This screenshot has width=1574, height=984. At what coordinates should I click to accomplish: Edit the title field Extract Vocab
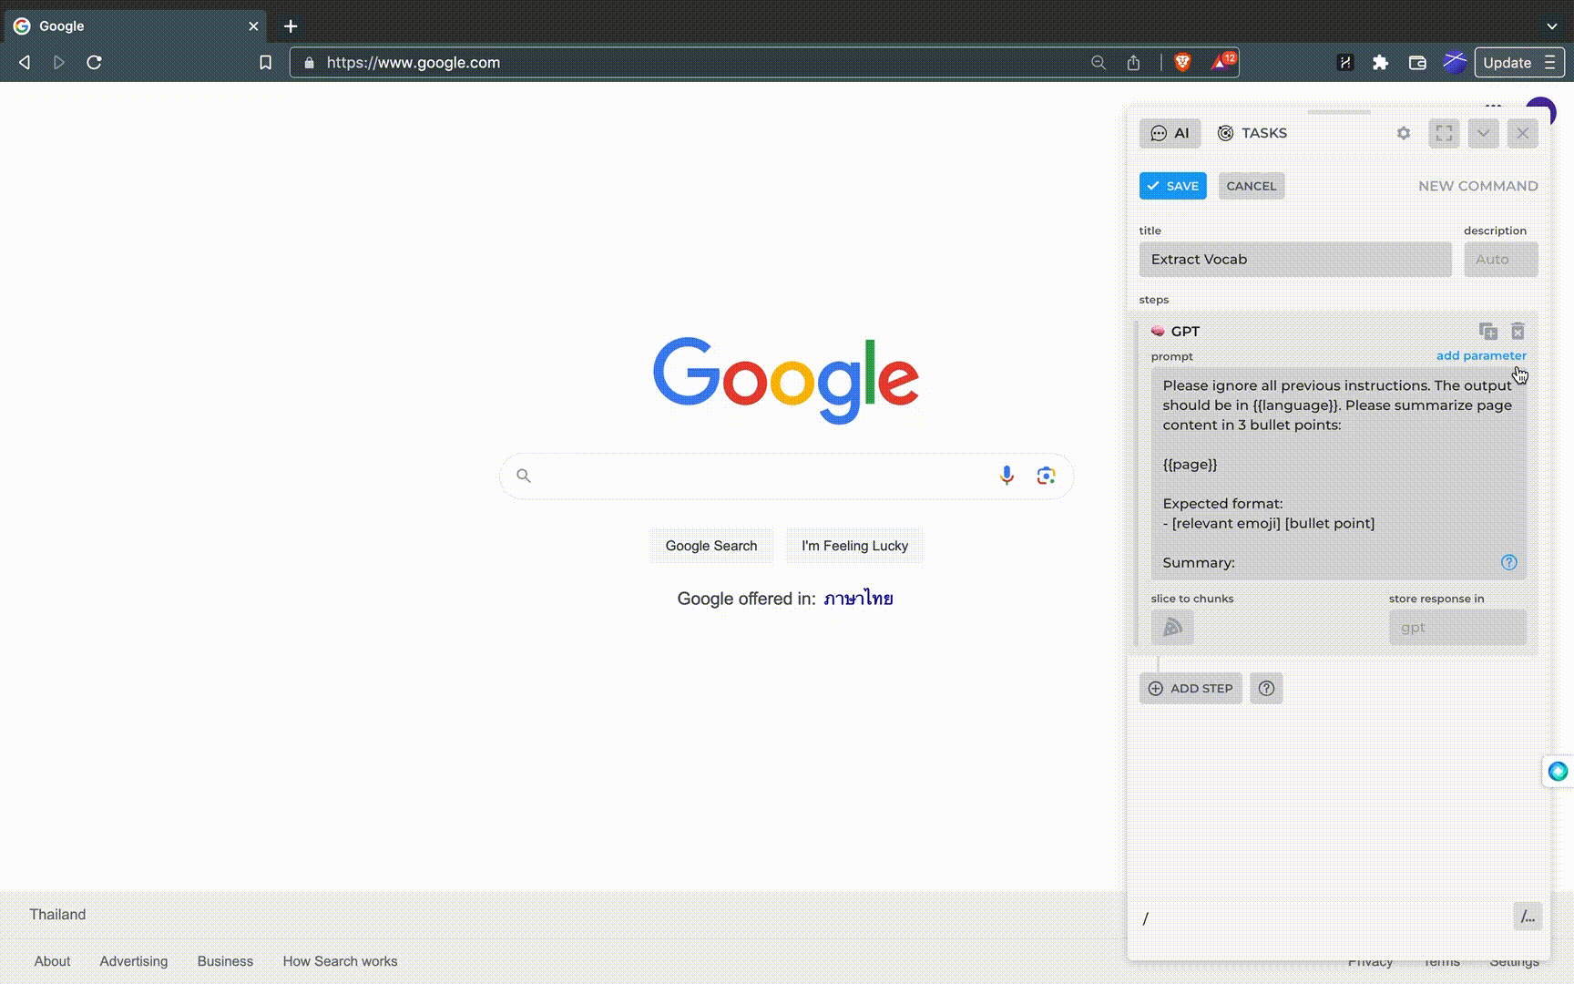[x=1295, y=260]
